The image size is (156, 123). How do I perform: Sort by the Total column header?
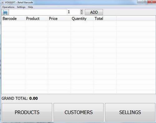click(x=105, y=19)
